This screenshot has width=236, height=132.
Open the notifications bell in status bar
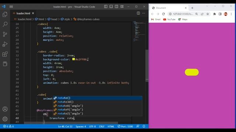click(144, 126)
